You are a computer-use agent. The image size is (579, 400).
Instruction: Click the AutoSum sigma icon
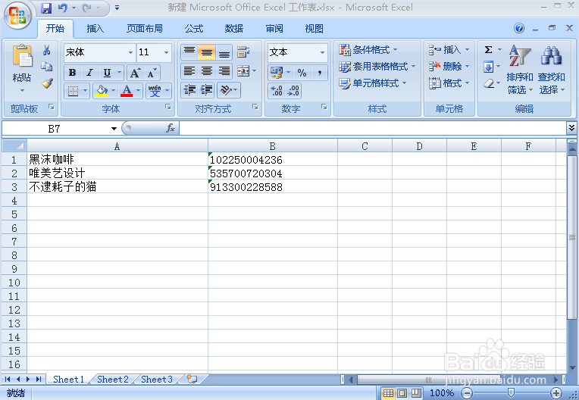(488, 50)
